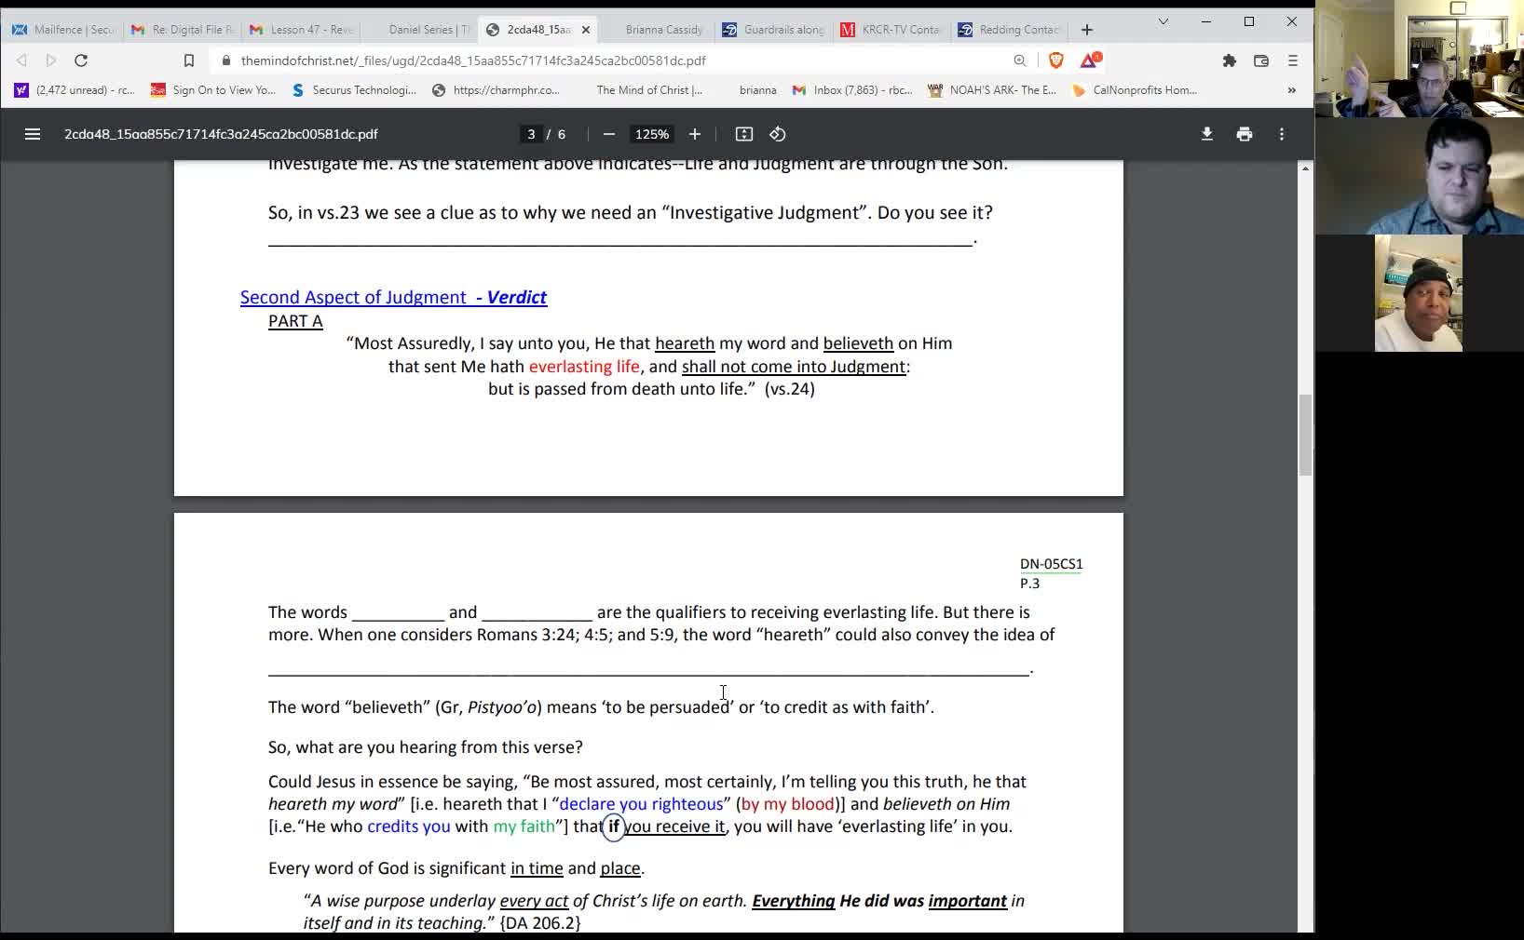Screen dimensions: 1524x940
Task: Zoom out the PDF with minus button
Action: (609, 134)
